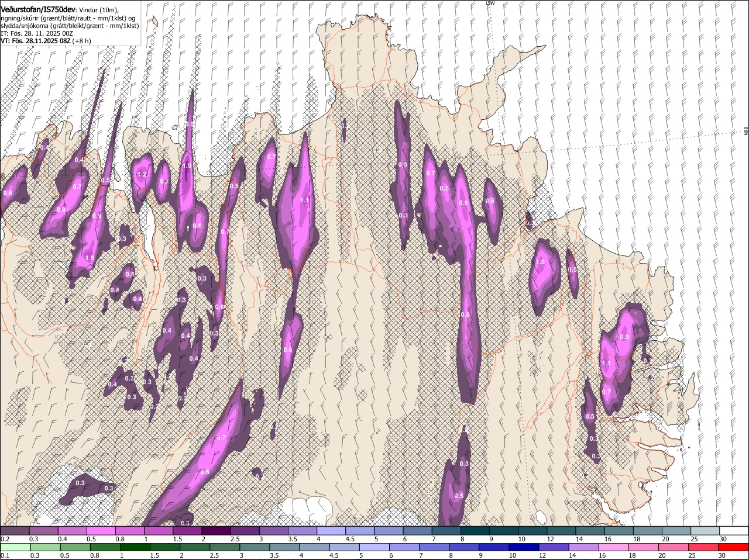This screenshot has width=749, height=560.
Task: Select the 1.9 precipitation value on the map
Action: tap(187, 166)
